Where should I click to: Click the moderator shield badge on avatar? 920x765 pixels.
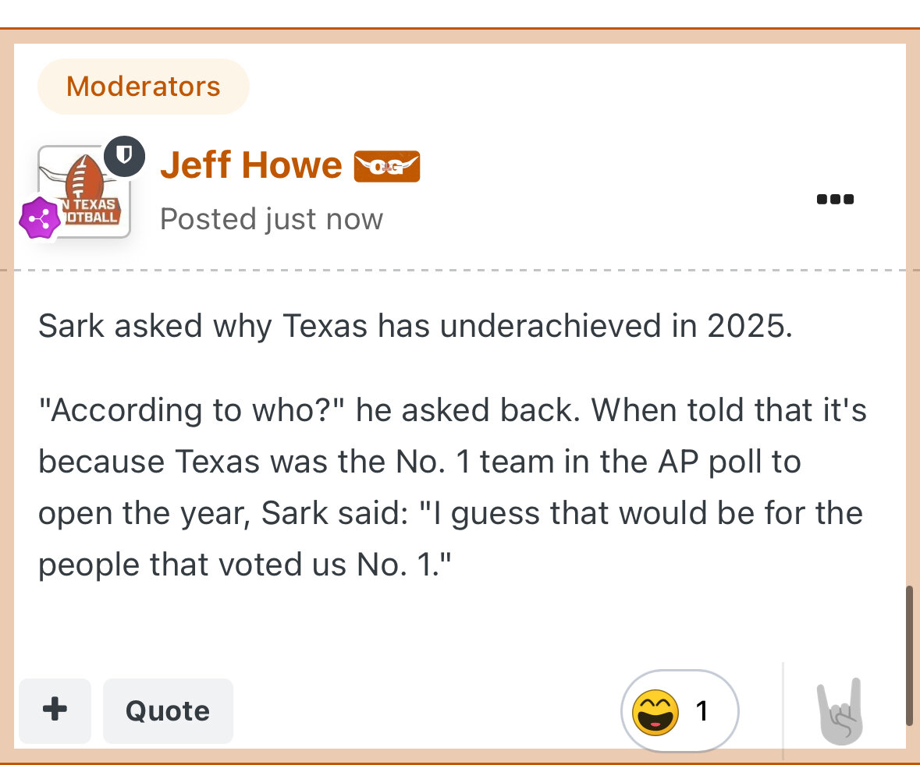pos(123,157)
